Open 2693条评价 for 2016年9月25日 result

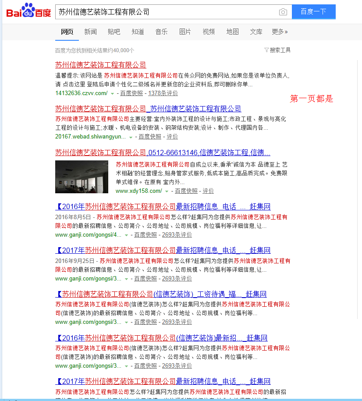(x=177, y=278)
